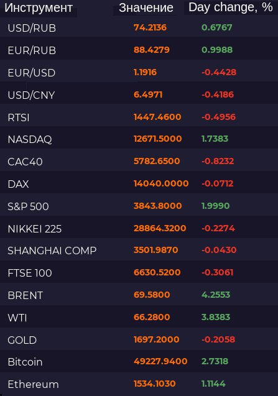278x396 pixels.
Task: Open the FTSE 100 row
Action: tap(139, 273)
